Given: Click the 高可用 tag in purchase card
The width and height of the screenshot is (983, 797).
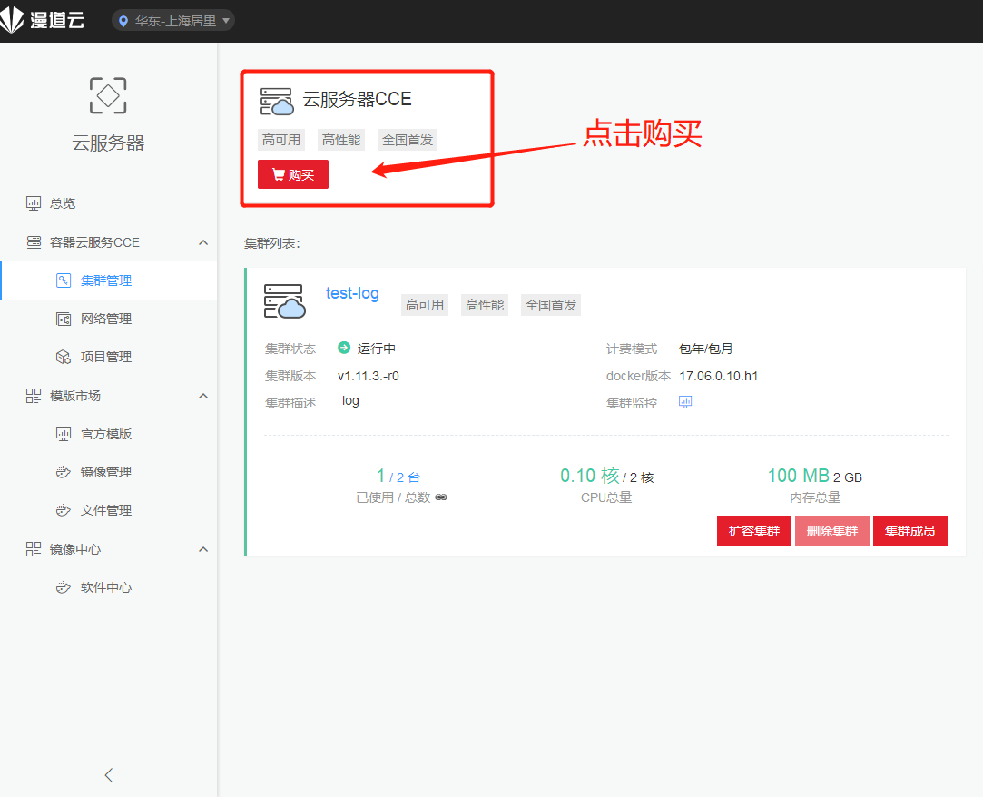Looking at the screenshot, I should click(280, 140).
